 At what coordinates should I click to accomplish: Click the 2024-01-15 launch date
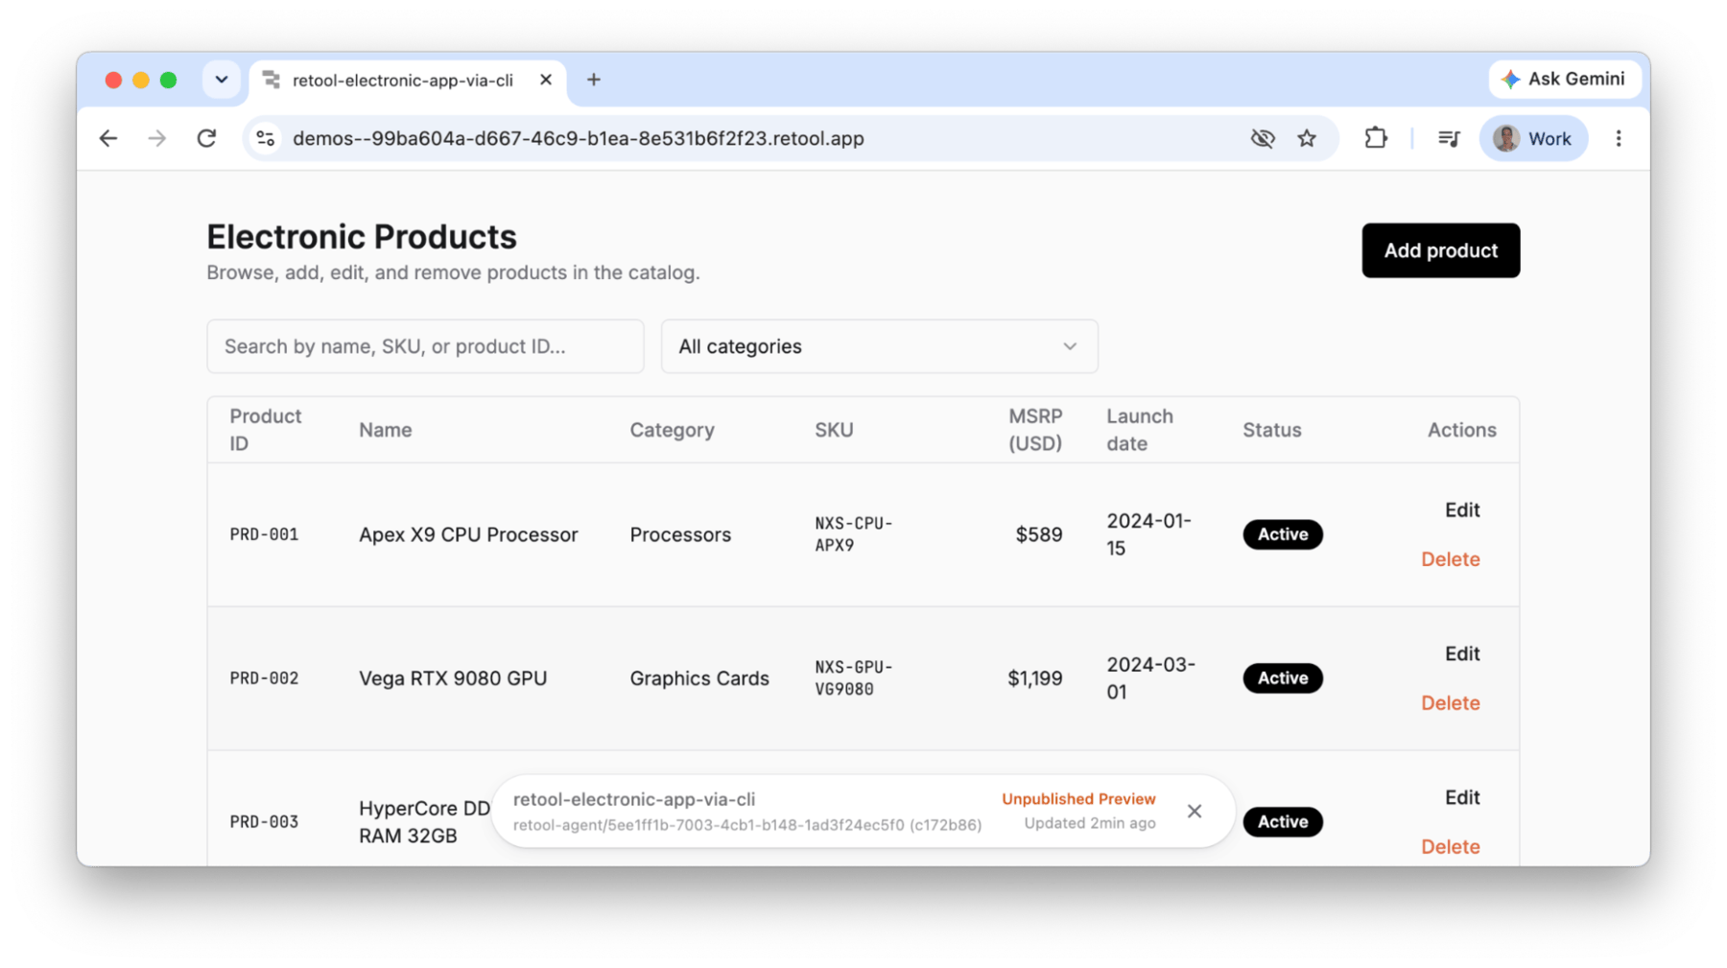click(1148, 534)
